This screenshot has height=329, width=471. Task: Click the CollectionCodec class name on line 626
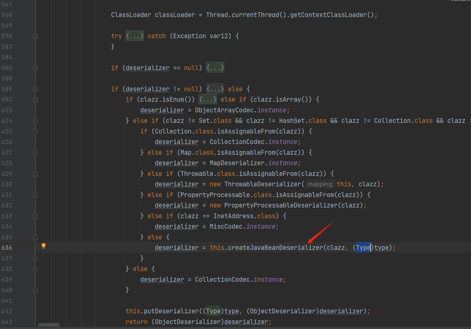[237, 142]
